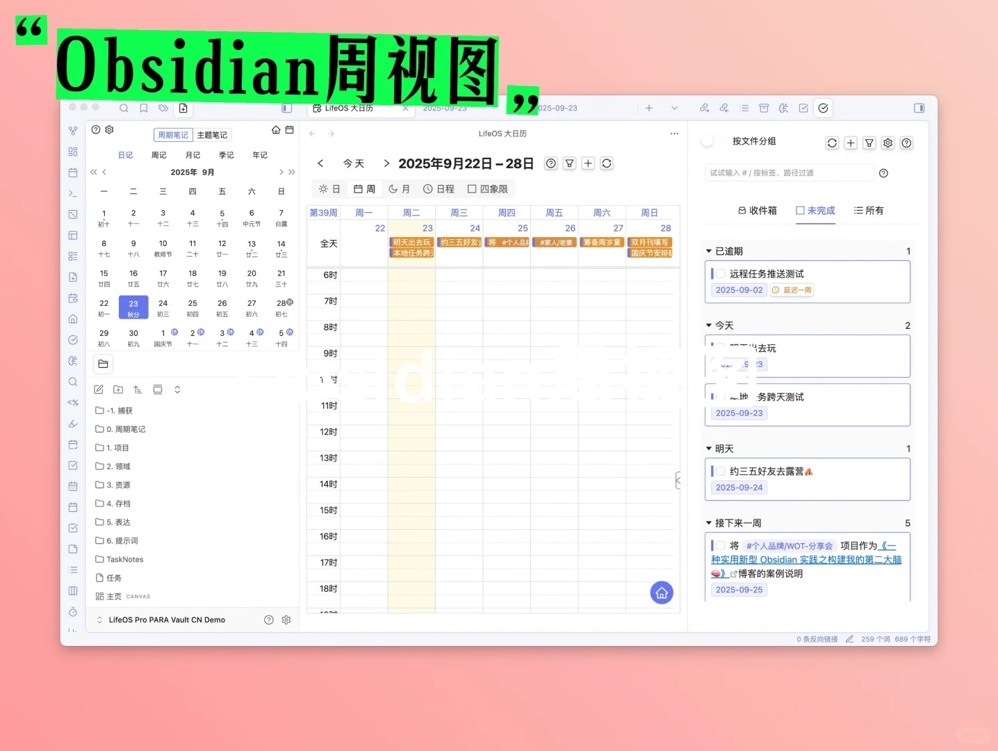Open bookmarks from the top toolbar
The height and width of the screenshot is (751, 998).
(144, 108)
